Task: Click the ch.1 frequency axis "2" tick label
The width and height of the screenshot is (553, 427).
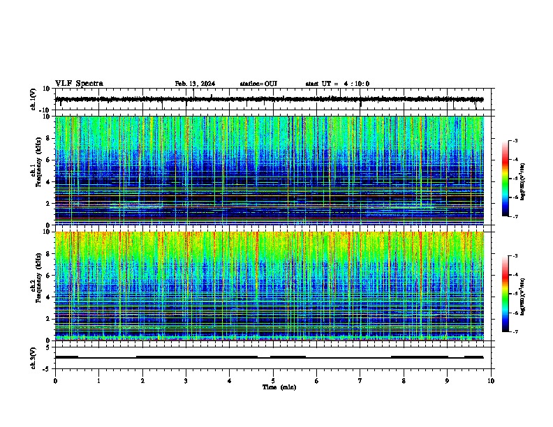Action: tap(49, 204)
